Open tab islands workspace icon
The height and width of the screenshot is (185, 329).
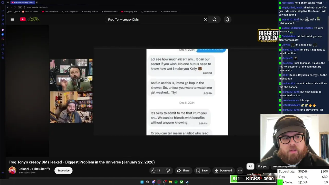[8, 2]
